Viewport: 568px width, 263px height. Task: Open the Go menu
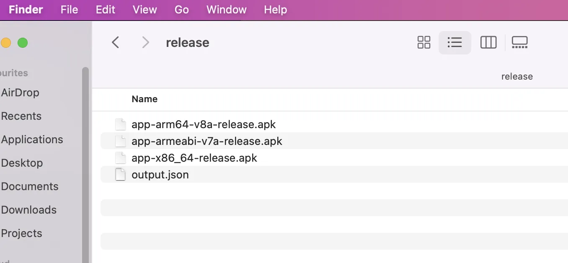[x=181, y=10]
